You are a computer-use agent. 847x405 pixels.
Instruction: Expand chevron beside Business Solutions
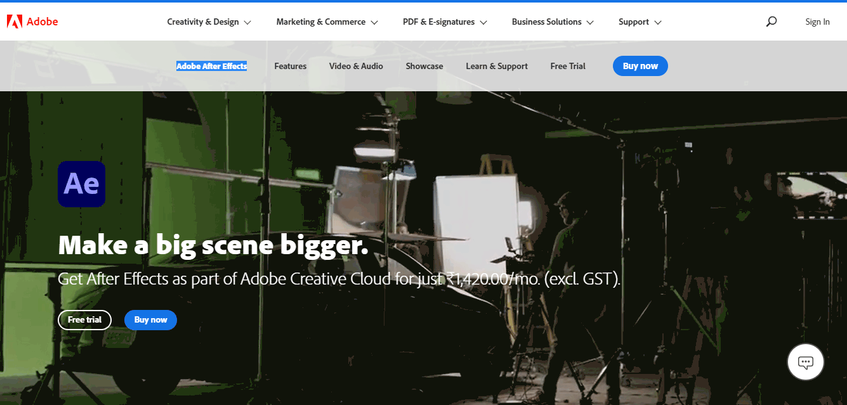tap(590, 22)
